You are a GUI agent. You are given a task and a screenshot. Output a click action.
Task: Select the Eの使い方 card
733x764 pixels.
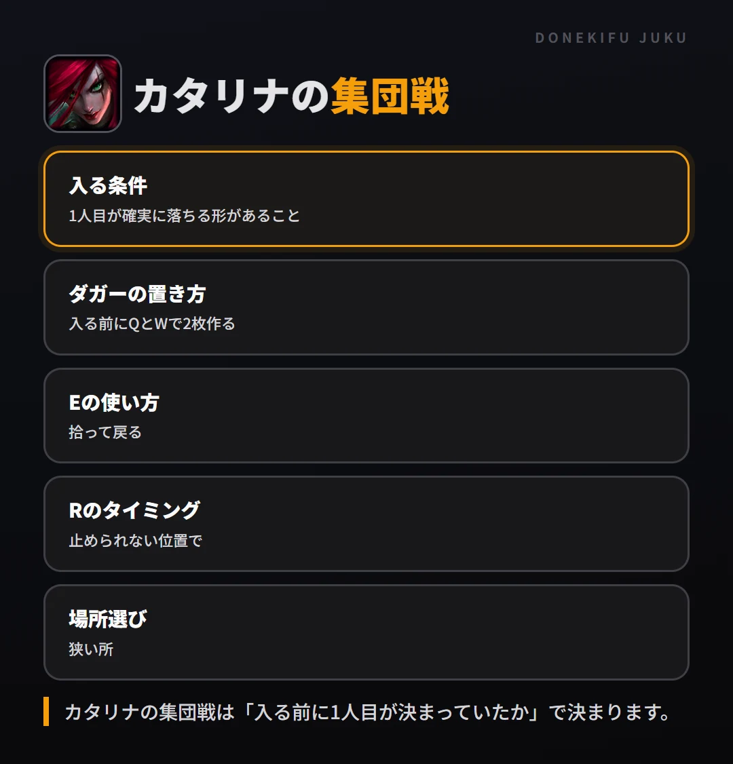tap(366, 416)
